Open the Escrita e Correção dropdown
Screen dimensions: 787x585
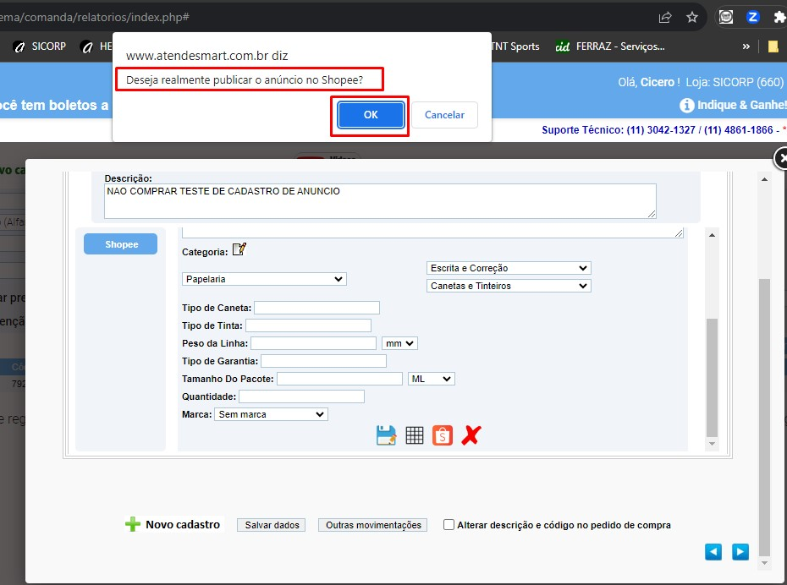[x=509, y=268]
